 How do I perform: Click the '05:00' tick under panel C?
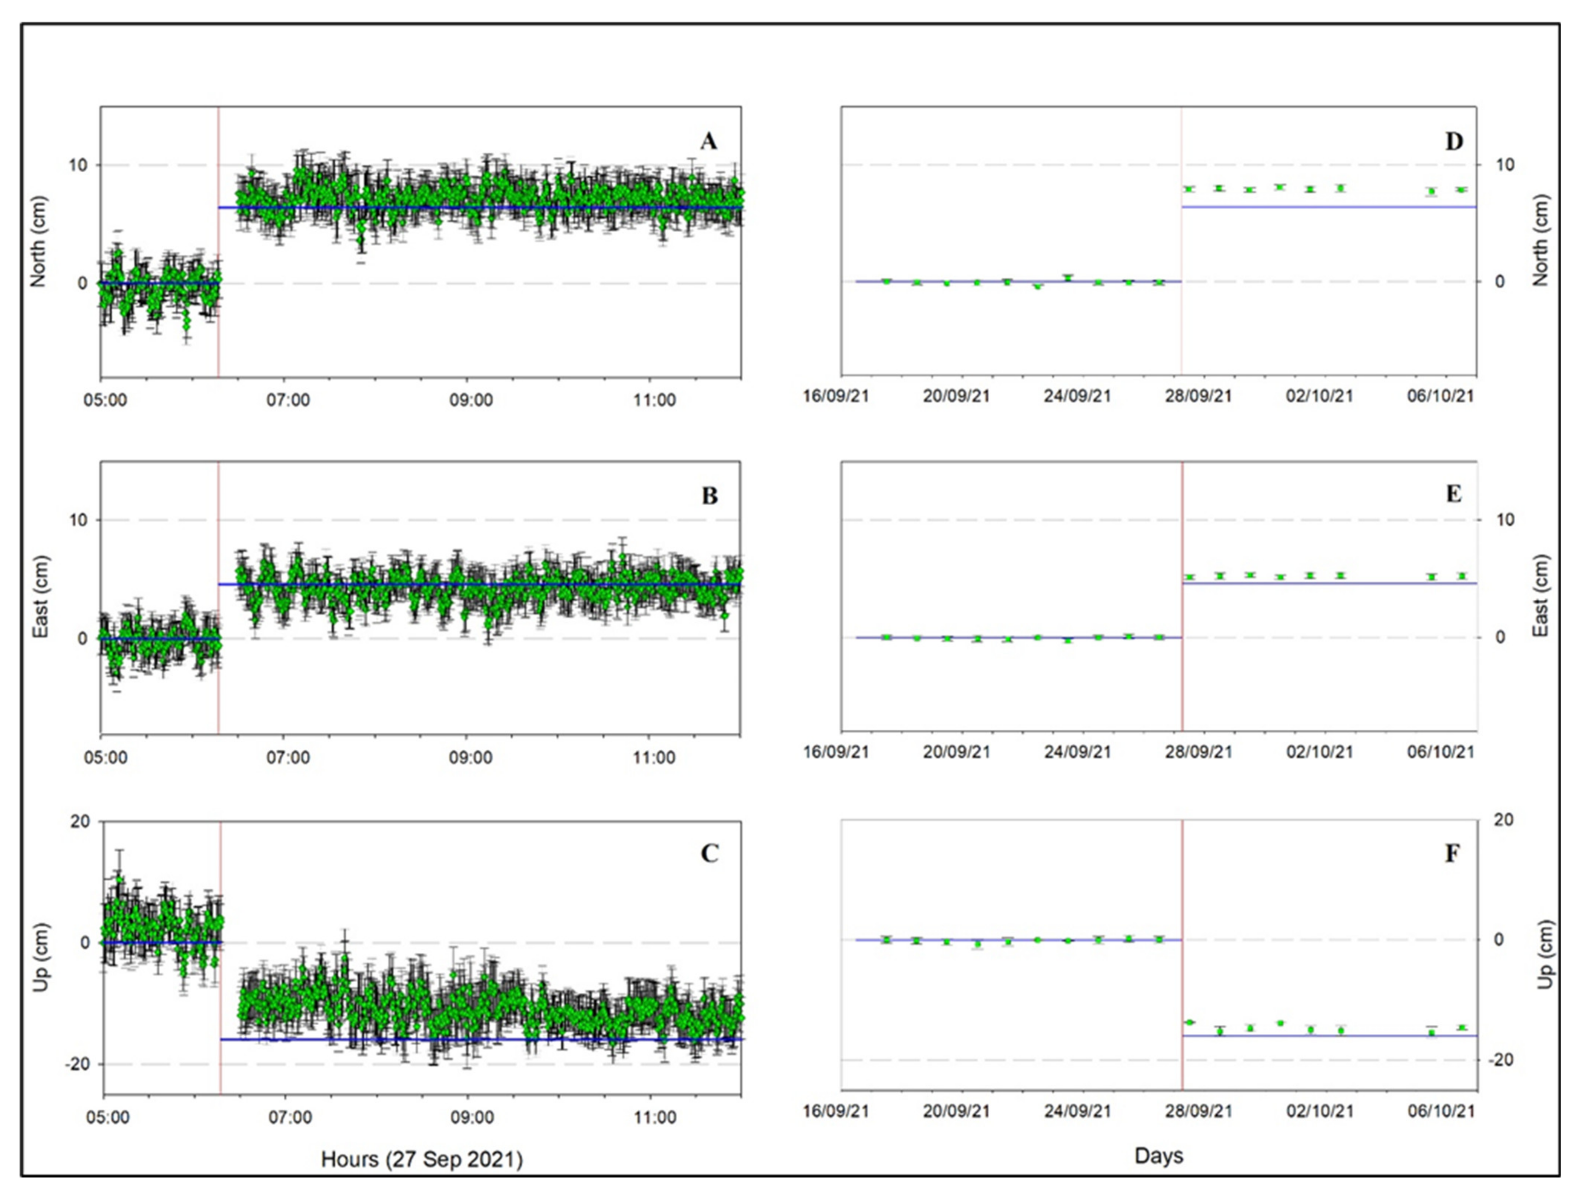pyautogui.click(x=108, y=1117)
